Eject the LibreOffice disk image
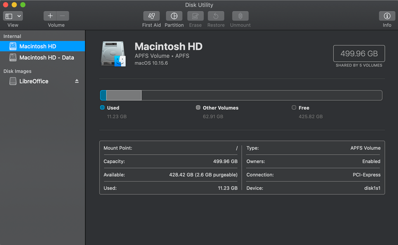This screenshot has width=398, height=245. click(77, 81)
